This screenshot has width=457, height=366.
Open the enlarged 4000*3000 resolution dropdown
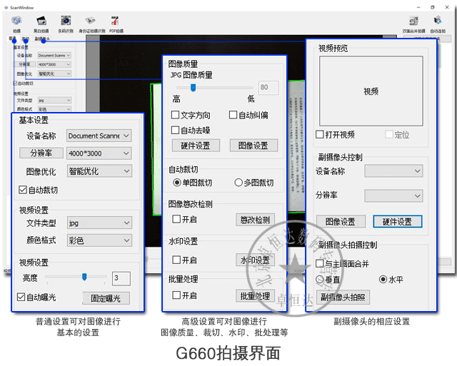[x=99, y=153]
